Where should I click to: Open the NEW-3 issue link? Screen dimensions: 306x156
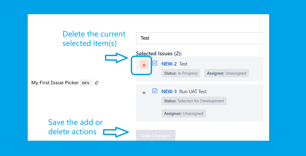[x=169, y=92]
